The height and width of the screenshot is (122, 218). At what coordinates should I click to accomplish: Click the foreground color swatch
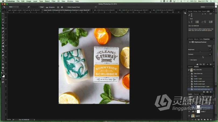[2, 75]
